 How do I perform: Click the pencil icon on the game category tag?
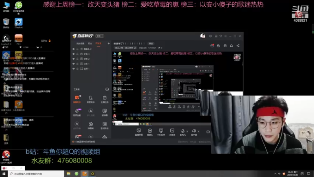(135, 48)
